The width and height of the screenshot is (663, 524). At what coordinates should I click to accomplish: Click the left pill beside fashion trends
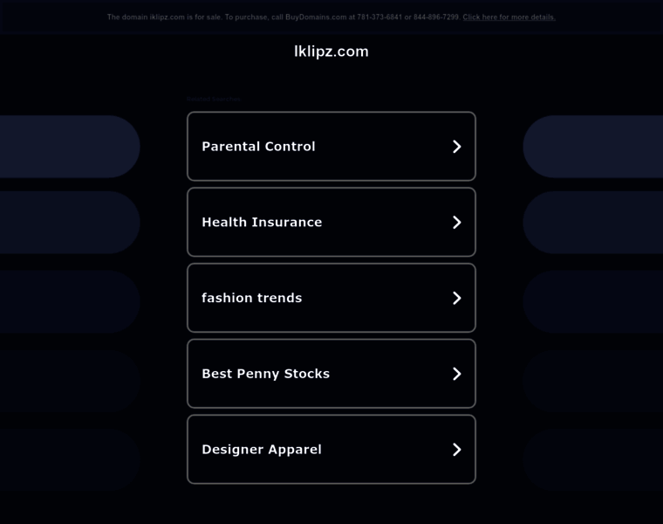pos(68,301)
